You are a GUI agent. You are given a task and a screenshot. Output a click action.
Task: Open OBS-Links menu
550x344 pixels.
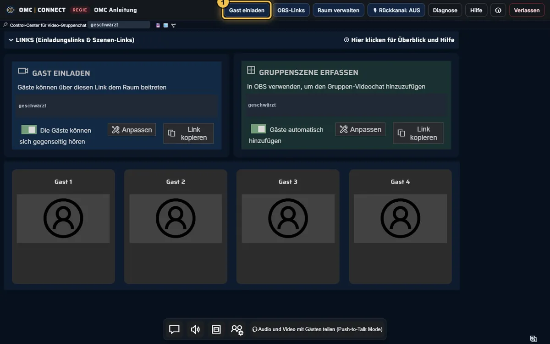[x=291, y=10]
